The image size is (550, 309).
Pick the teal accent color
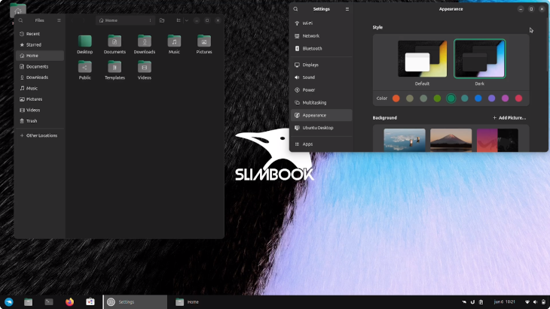[x=464, y=98]
